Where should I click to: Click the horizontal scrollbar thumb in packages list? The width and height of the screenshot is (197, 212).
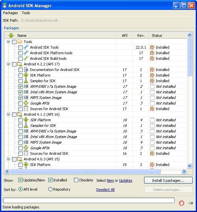click(85, 172)
